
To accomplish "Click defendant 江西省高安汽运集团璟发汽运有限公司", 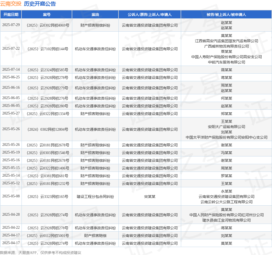I will pyautogui.click(x=226, y=41).
